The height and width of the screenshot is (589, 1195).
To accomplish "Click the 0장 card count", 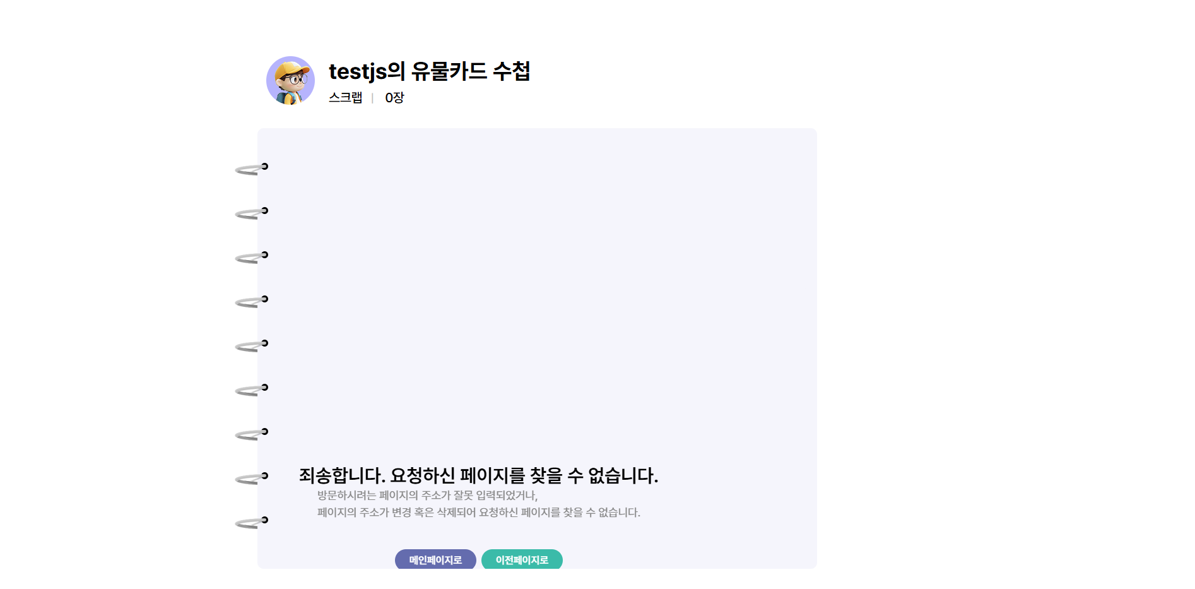I will click(x=394, y=97).
